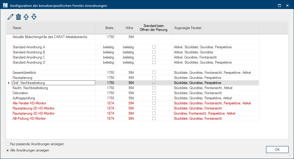
Task: Click the row indicator arrow beside Graf. Nachbearbeitung
Action: [9, 83]
